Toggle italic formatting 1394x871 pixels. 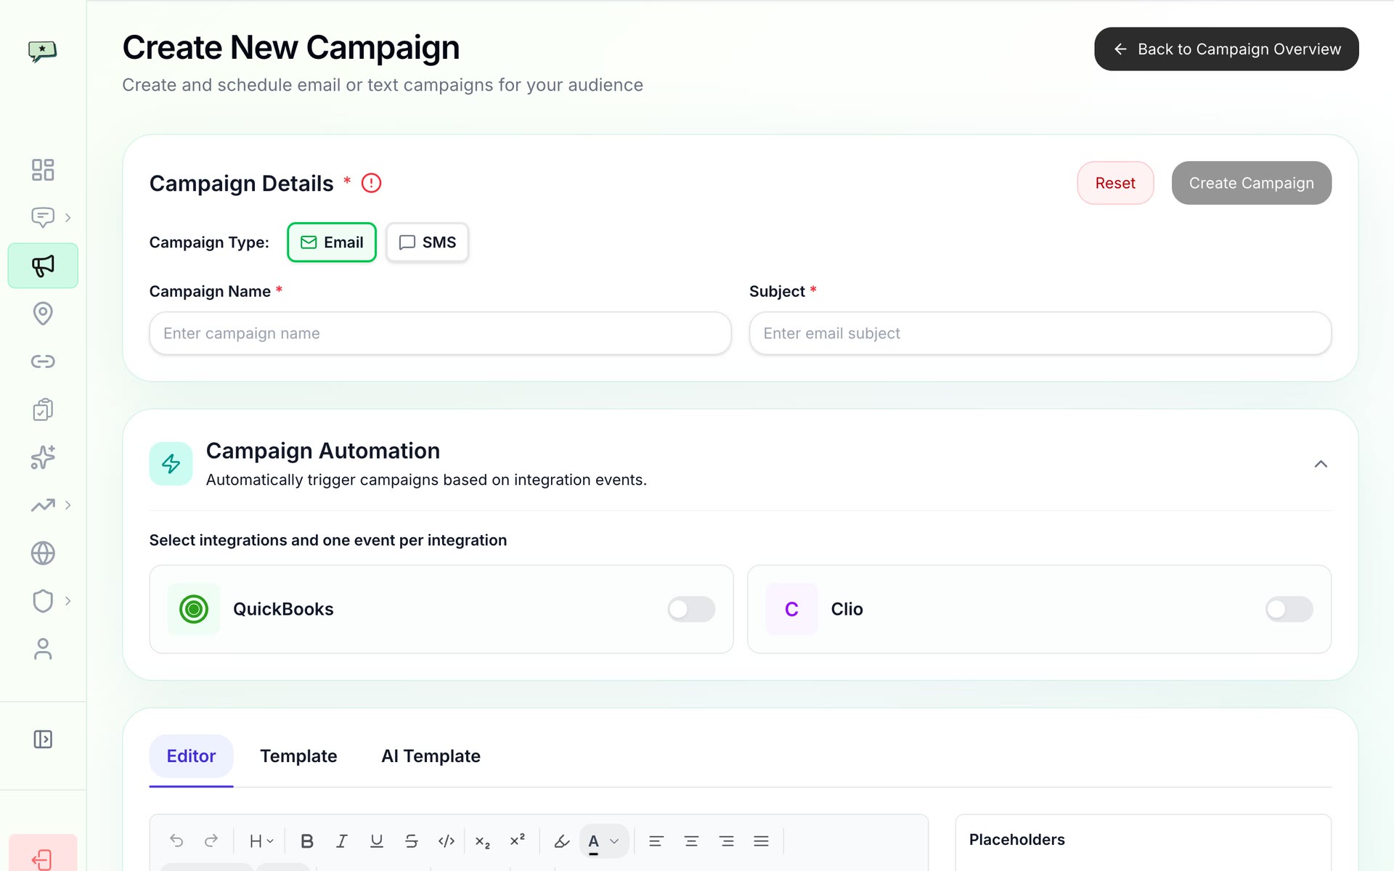[342, 841]
